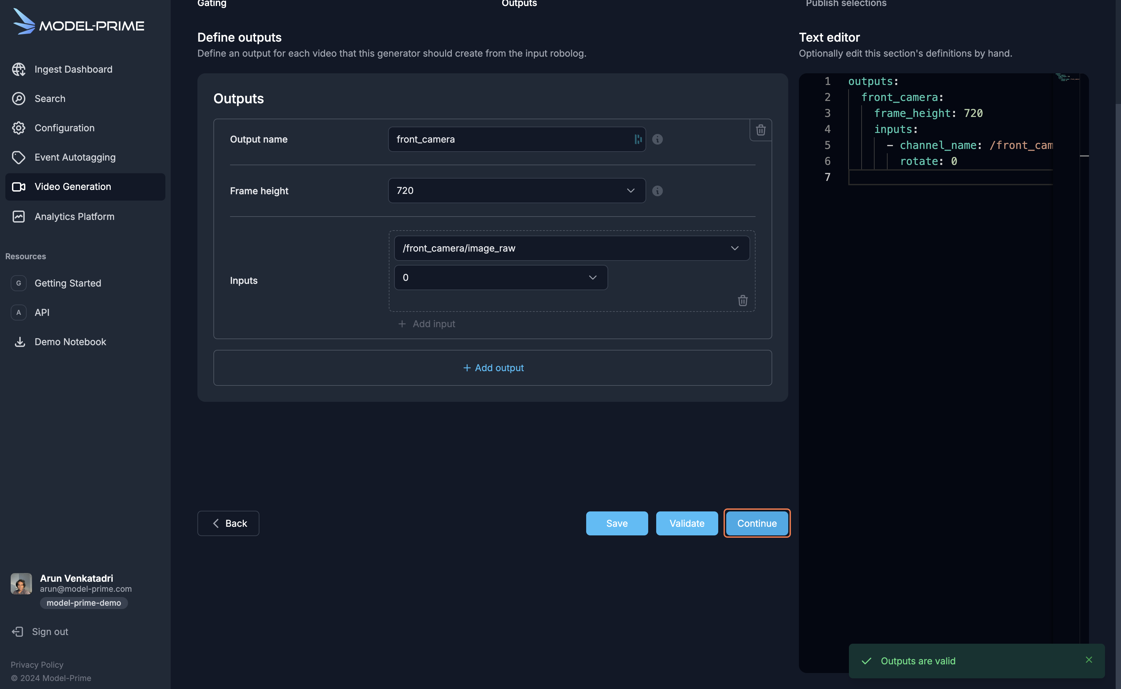Screen dimensions: 1121x689
Task: Click the Back button
Action: pyautogui.click(x=228, y=523)
